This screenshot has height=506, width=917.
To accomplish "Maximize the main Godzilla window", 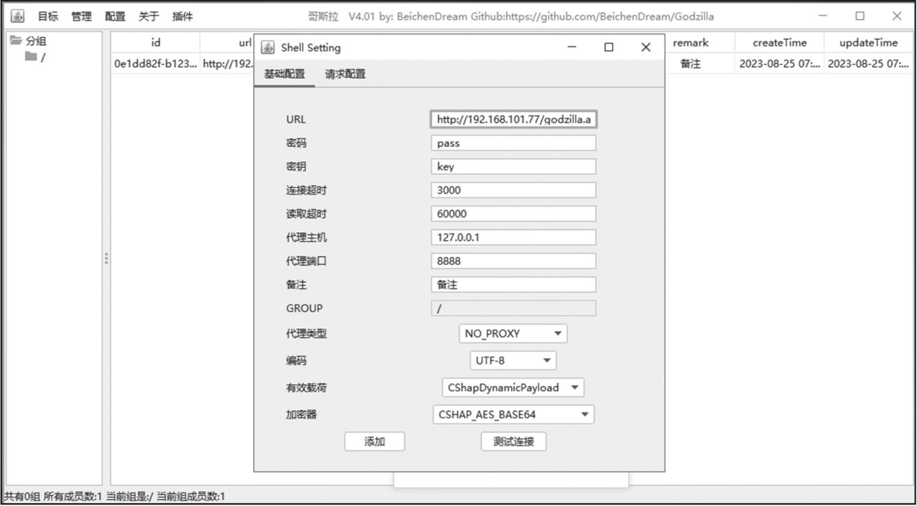I will (x=860, y=16).
